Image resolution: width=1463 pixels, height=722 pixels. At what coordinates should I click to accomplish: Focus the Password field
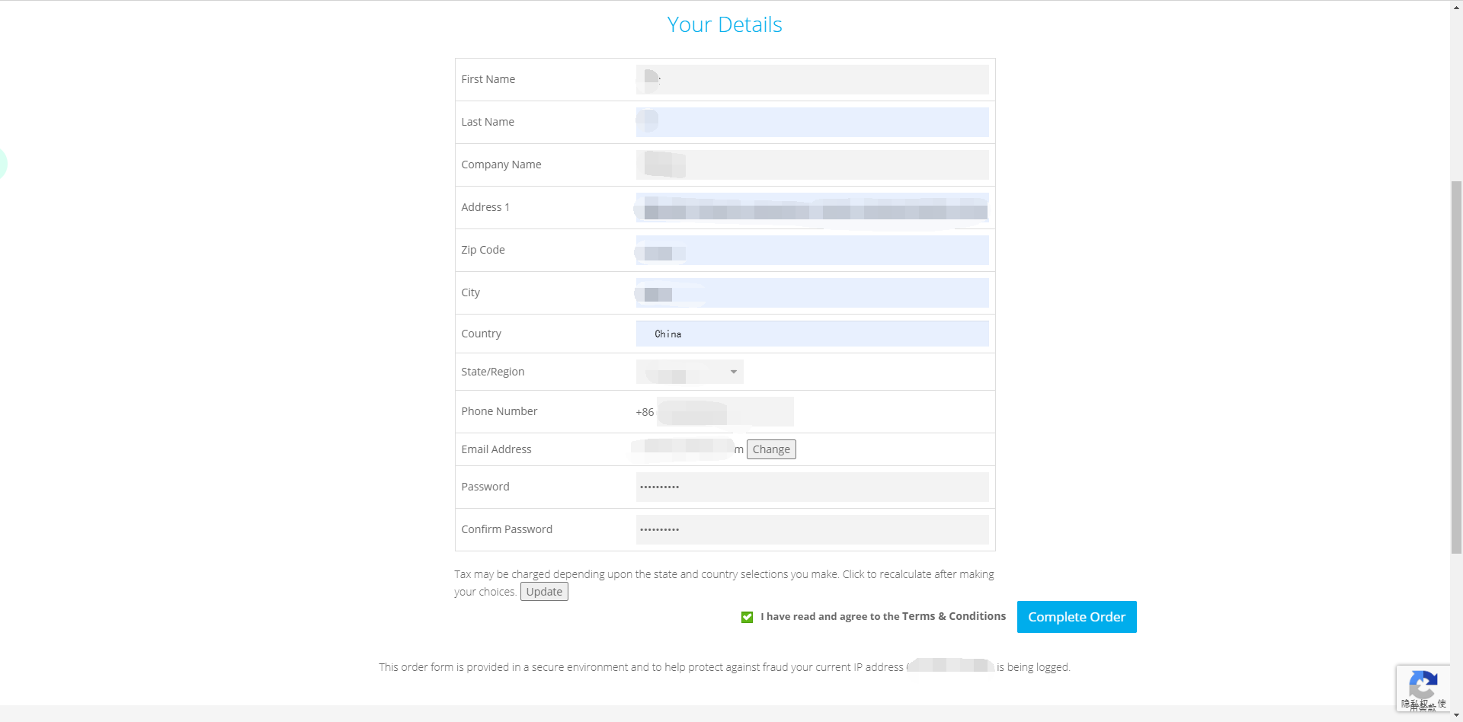coord(812,487)
